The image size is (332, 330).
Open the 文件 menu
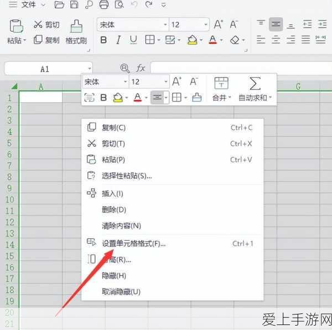[28, 4]
